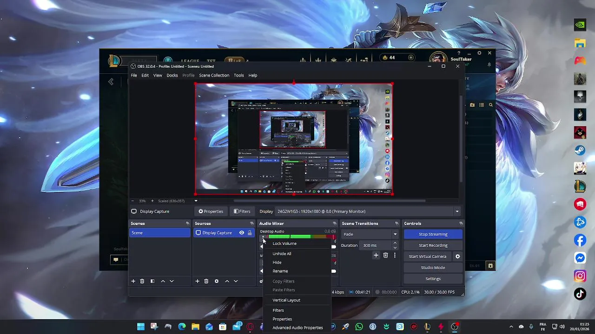Open transition properties three-dot icon
The width and height of the screenshot is (595, 334).
click(x=395, y=255)
